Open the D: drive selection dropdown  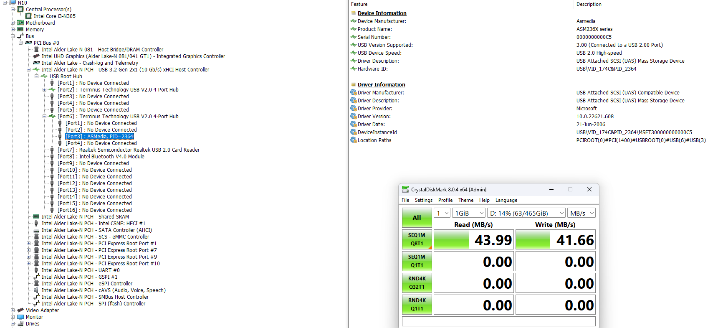(x=526, y=213)
